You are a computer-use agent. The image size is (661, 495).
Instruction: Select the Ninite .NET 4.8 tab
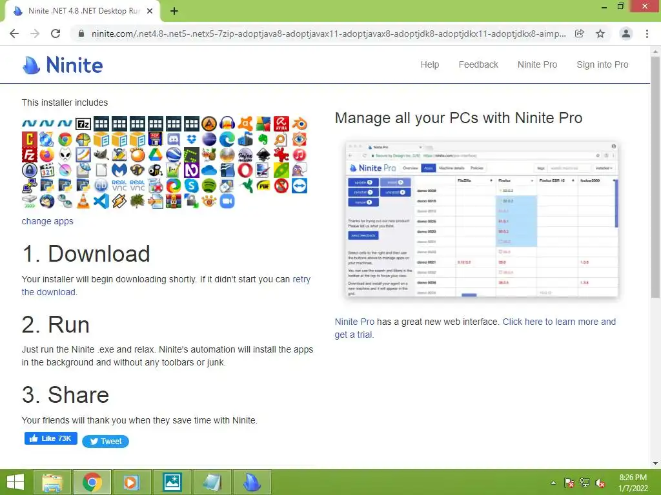83,11
